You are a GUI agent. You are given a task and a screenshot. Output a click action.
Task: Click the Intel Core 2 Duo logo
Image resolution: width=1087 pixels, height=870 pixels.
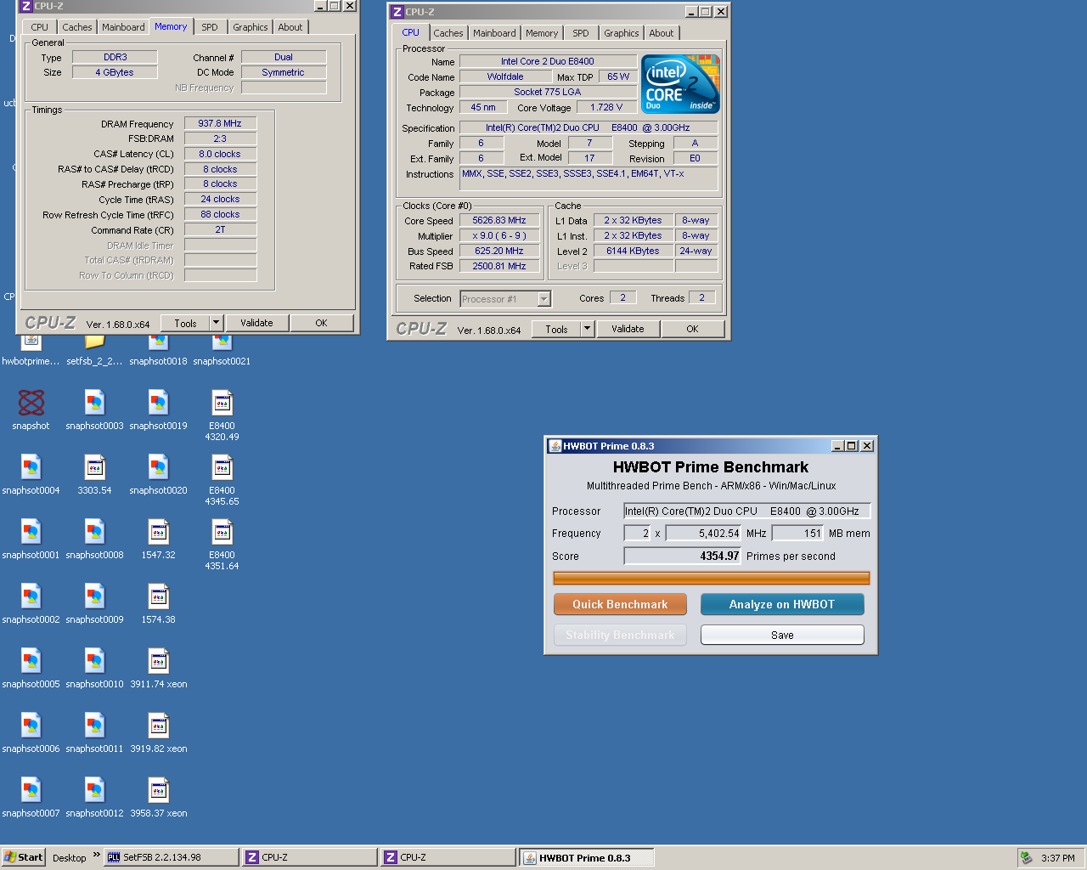681,84
